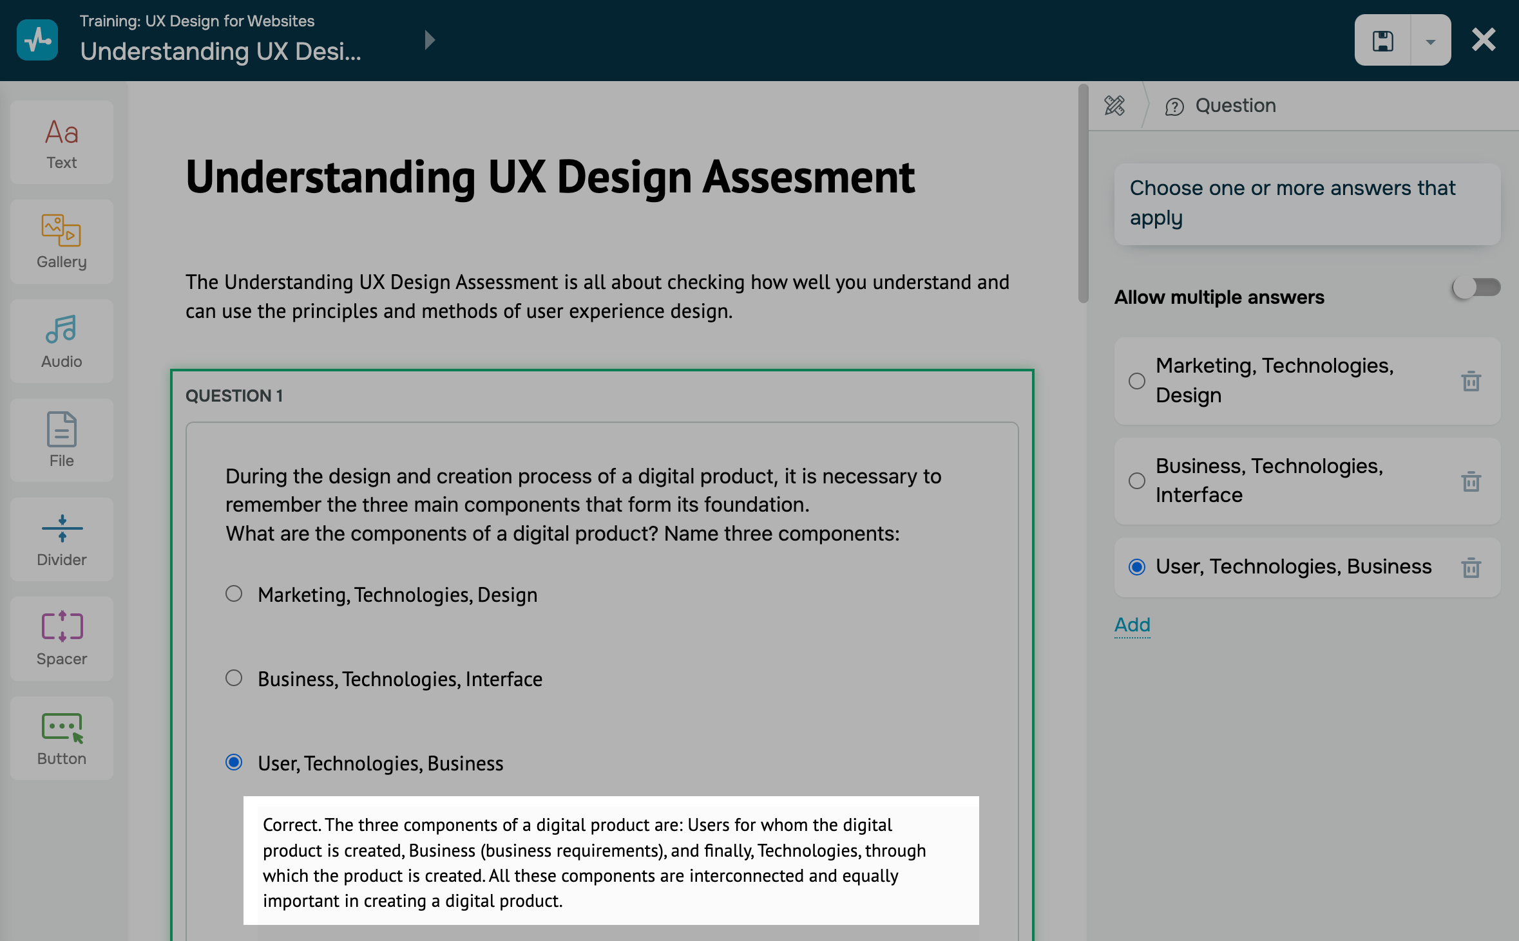This screenshot has height=941, width=1519.
Task: Insert a Gallery element
Action: [x=62, y=242]
